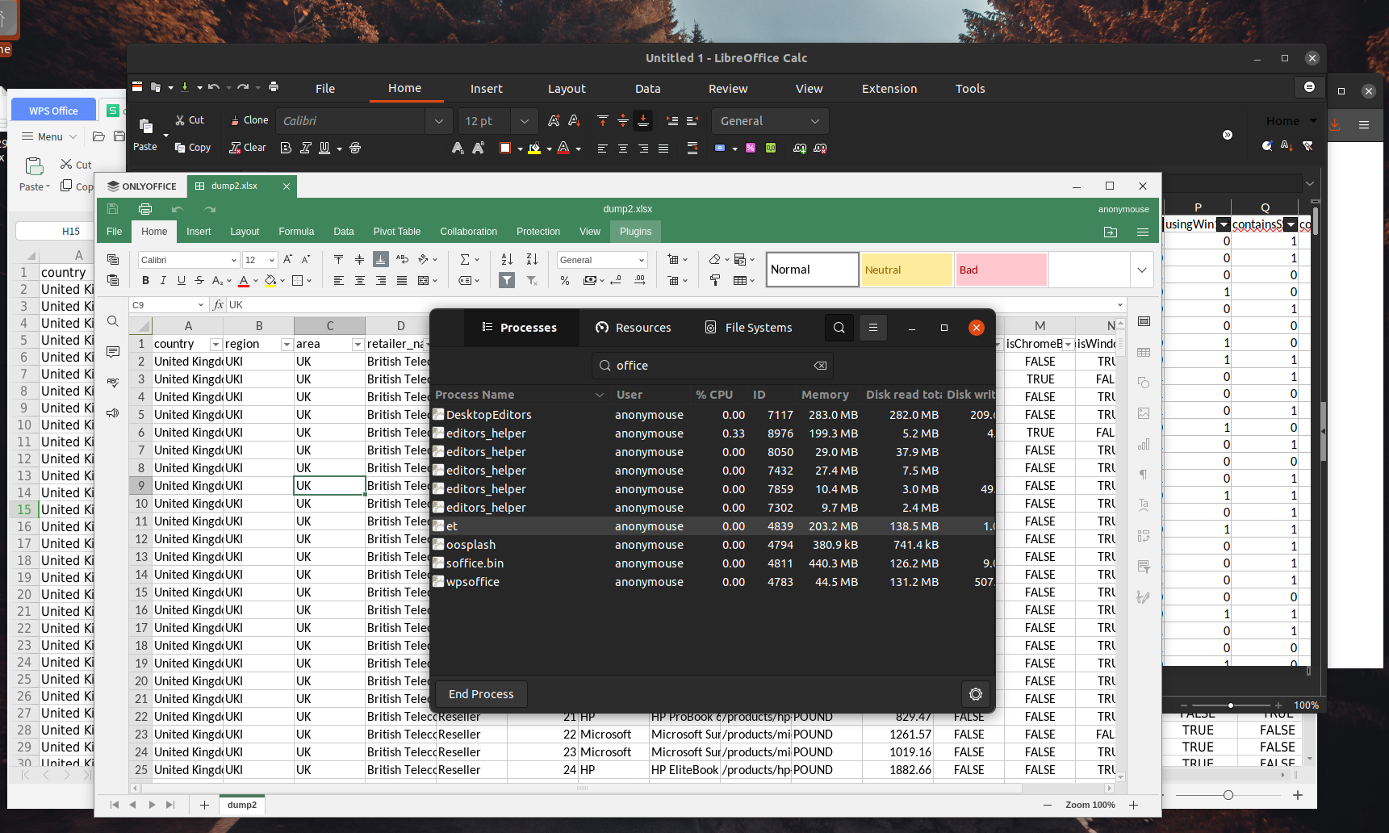Open System Monitor hamburger menu
The height and width of the screenshot is (833, 1389).
(x=873, y=328)
